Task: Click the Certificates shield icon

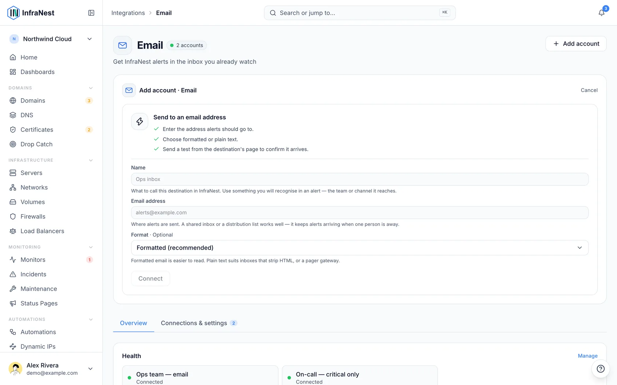Action: click(13, 130)
